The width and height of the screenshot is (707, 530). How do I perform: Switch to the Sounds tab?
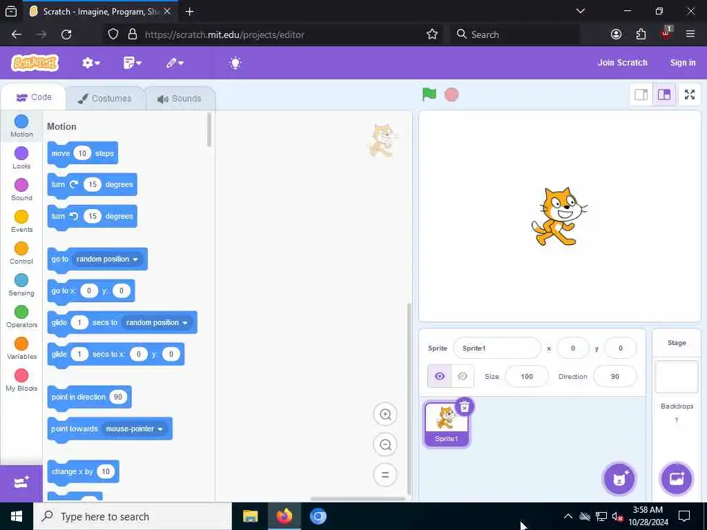tap(180, 98)
